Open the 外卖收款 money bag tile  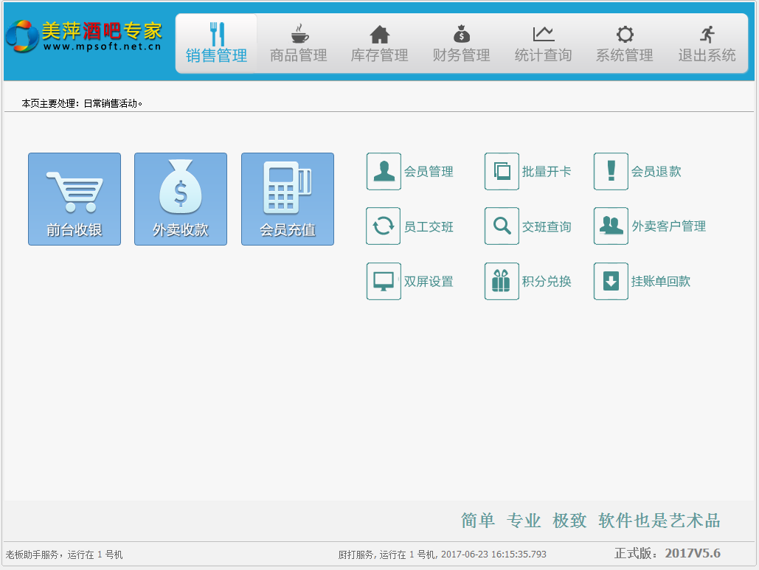(x=181, y=199)
